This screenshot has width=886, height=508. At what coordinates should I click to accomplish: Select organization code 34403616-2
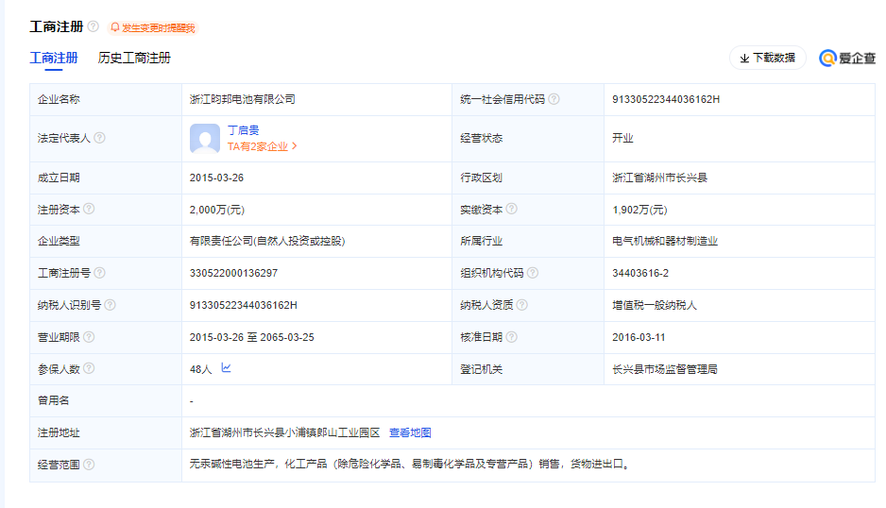click(640, 274)
